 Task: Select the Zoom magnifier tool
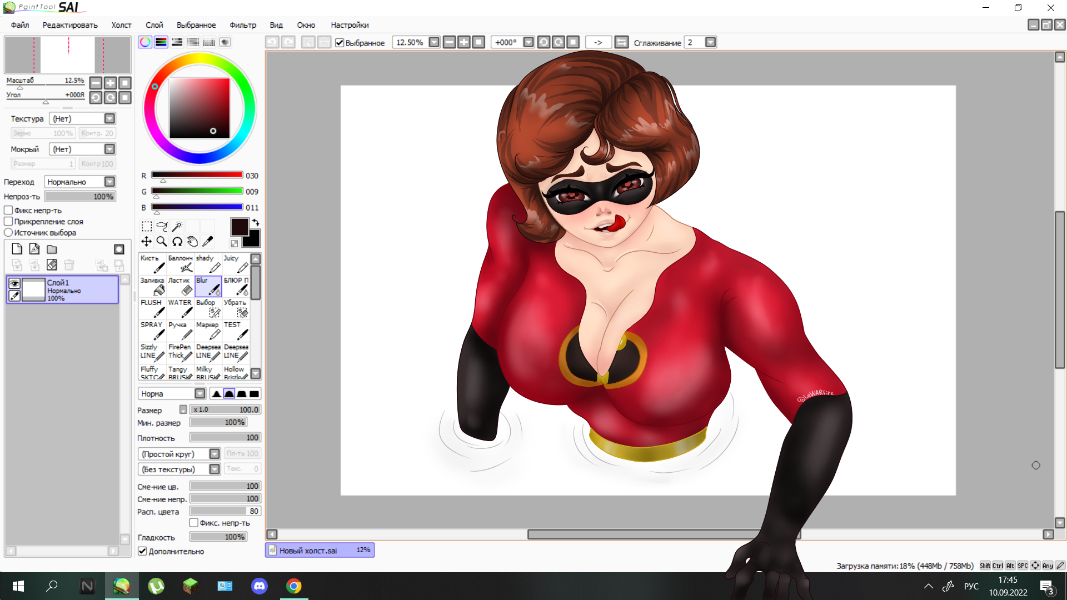162,241
